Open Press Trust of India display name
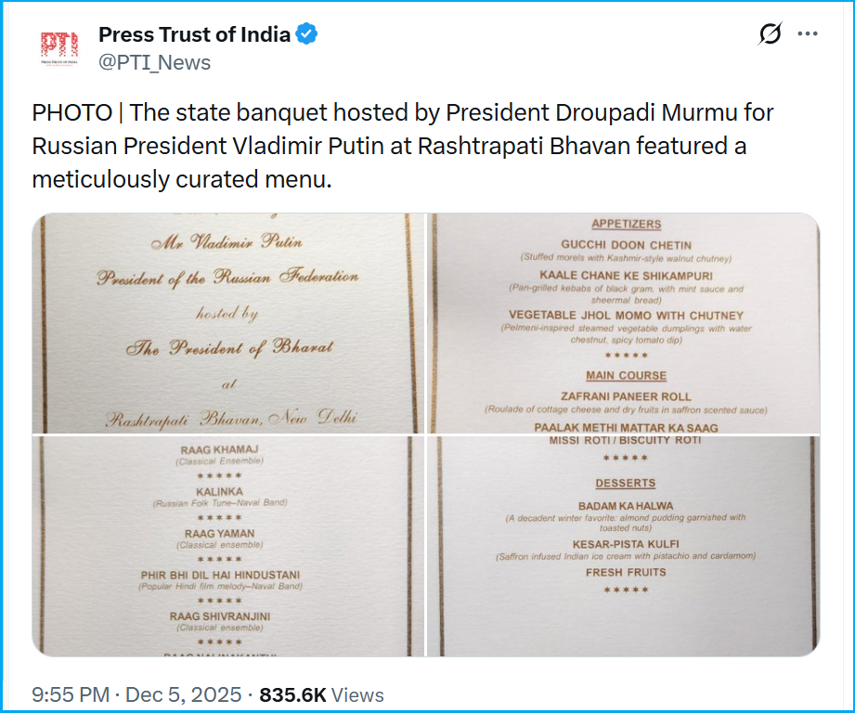The height and width of the screenshot is (713, 855). pyautogui.click(x=195, y=35)
